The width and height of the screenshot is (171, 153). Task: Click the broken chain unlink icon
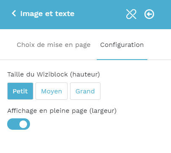point(131,14)
